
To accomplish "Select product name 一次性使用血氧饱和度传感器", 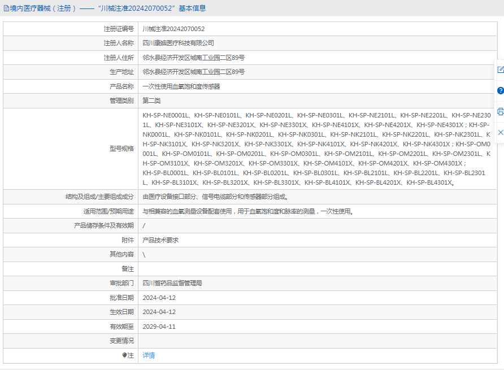I will click(181, 86).
